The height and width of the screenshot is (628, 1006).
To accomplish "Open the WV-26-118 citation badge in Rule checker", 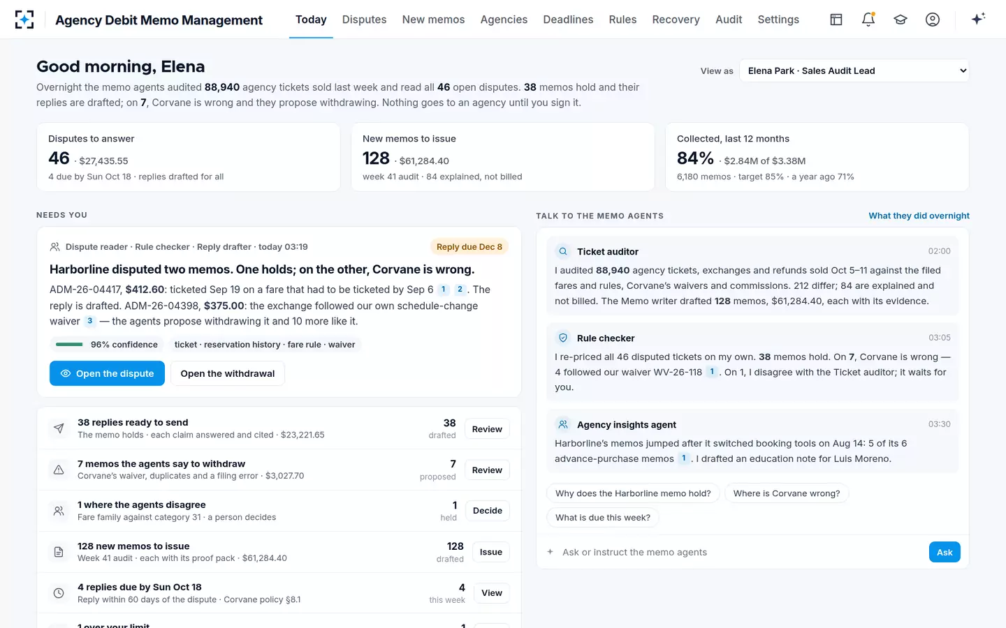I will coord(712,372).
